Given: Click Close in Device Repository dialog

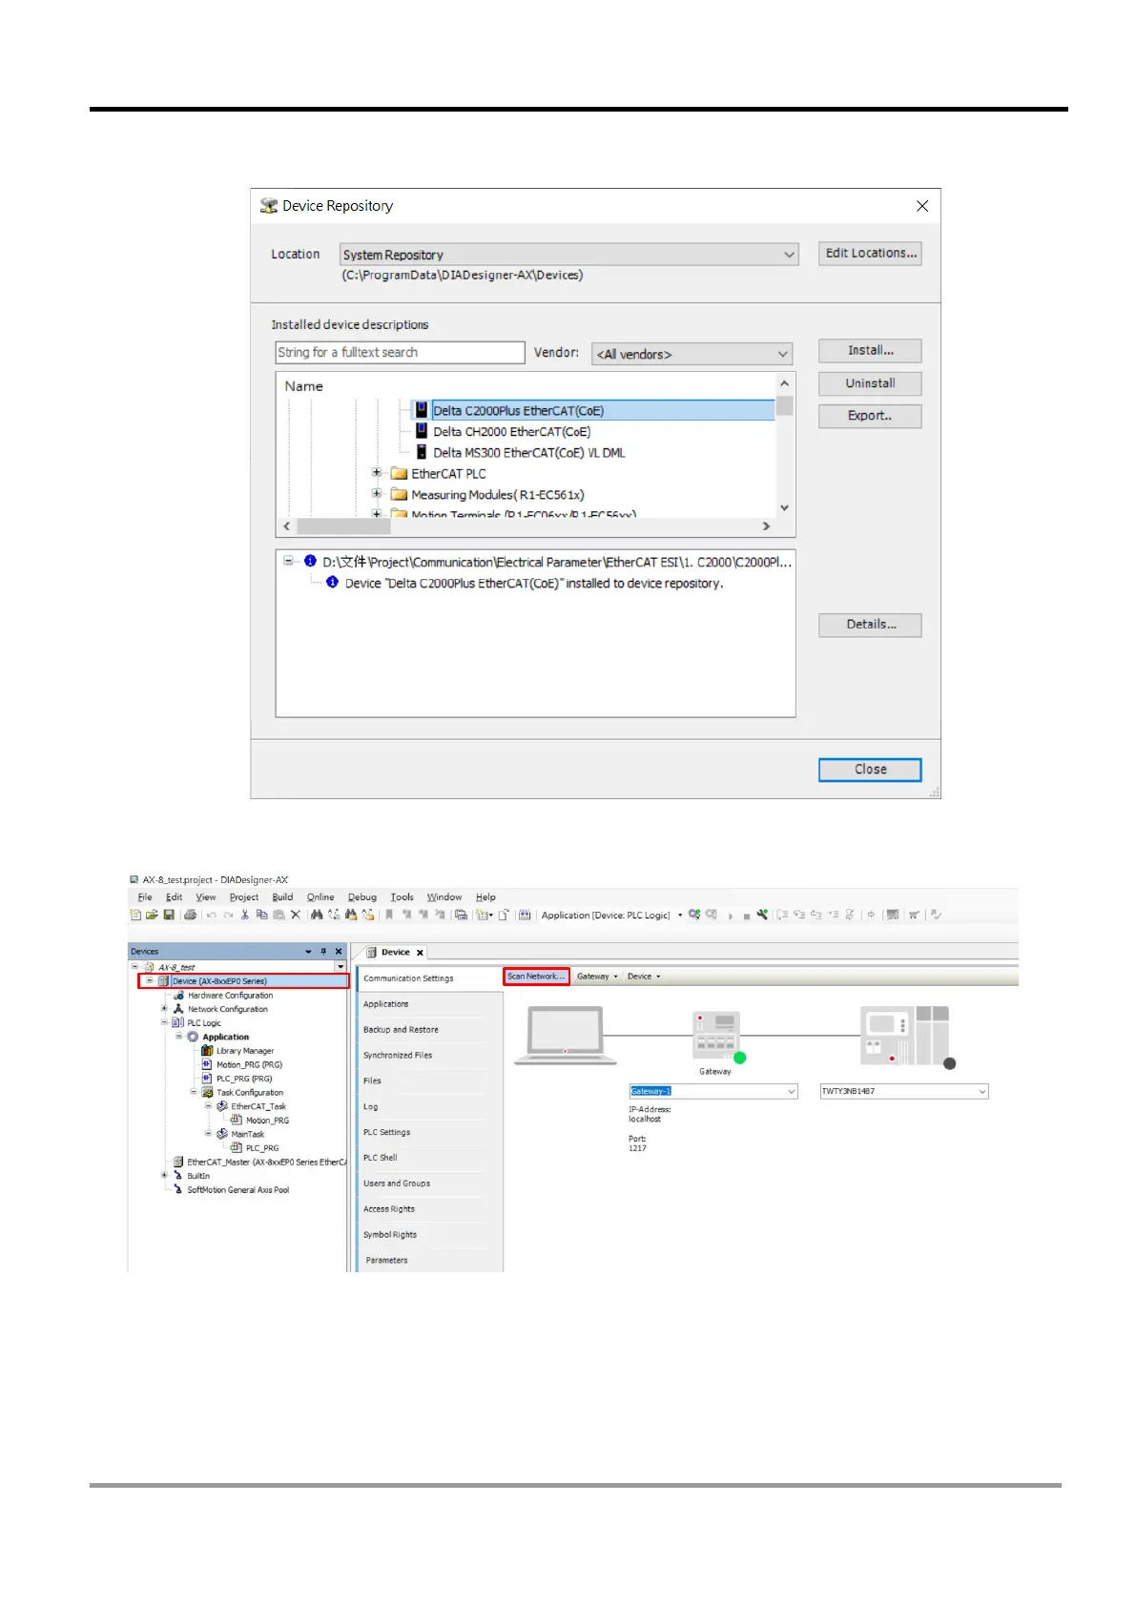Looking at the screenshot, I should coord(870,770).
